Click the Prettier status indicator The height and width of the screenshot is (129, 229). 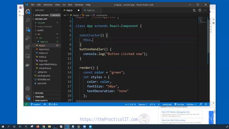(191, 104)
